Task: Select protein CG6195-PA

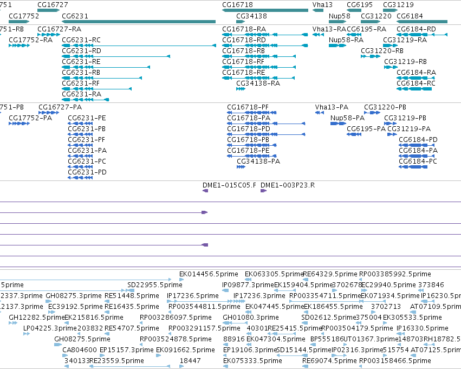Action: [x=354, y=134]
